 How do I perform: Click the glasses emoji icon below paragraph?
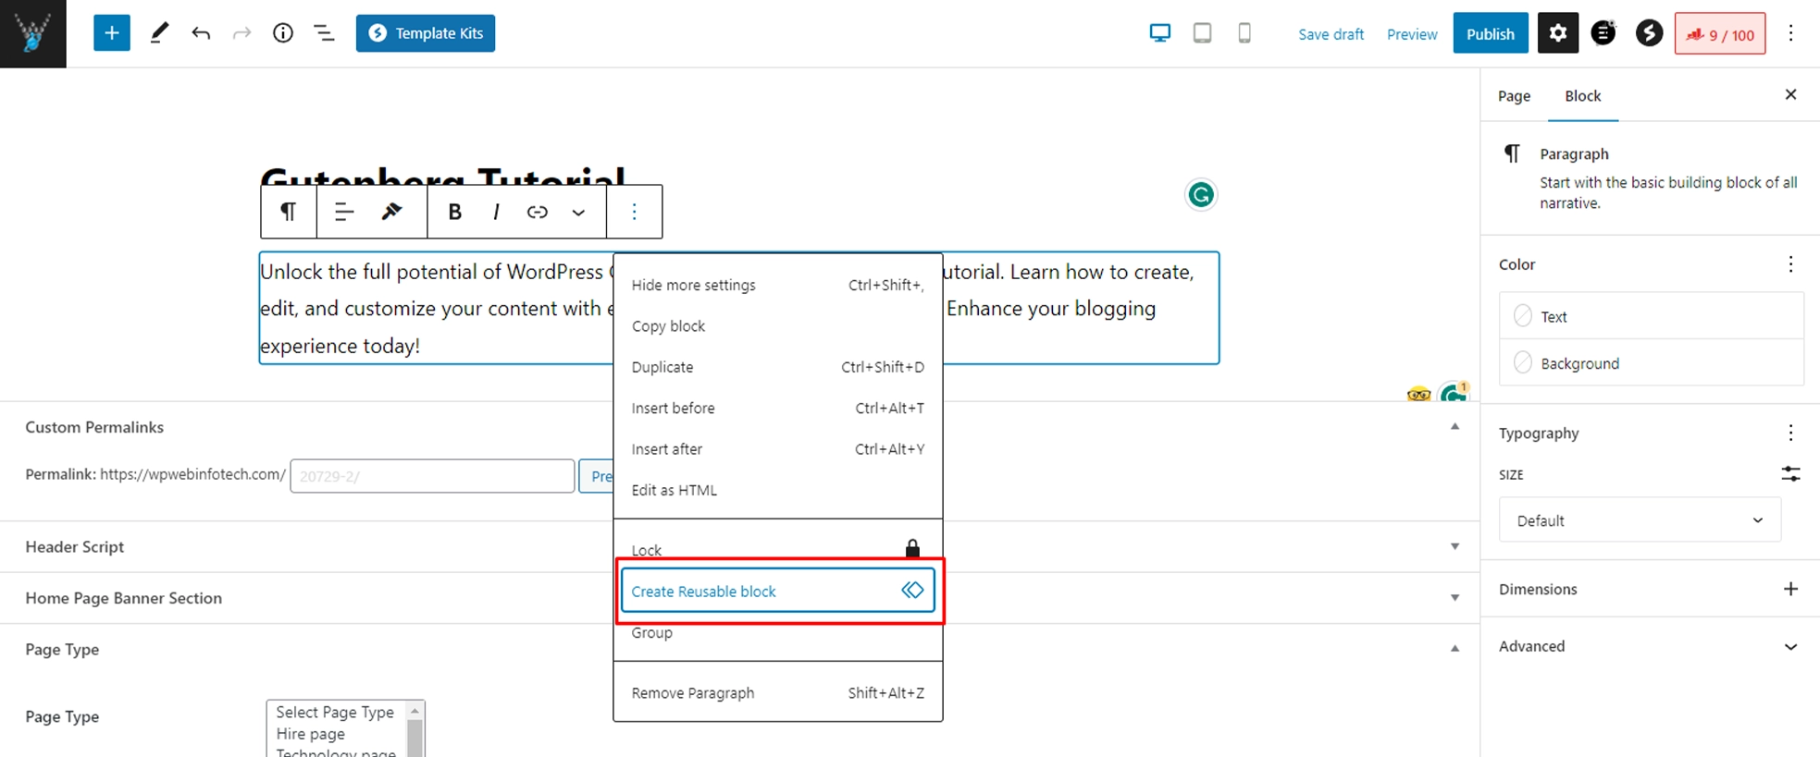(x=1418, y=394)
